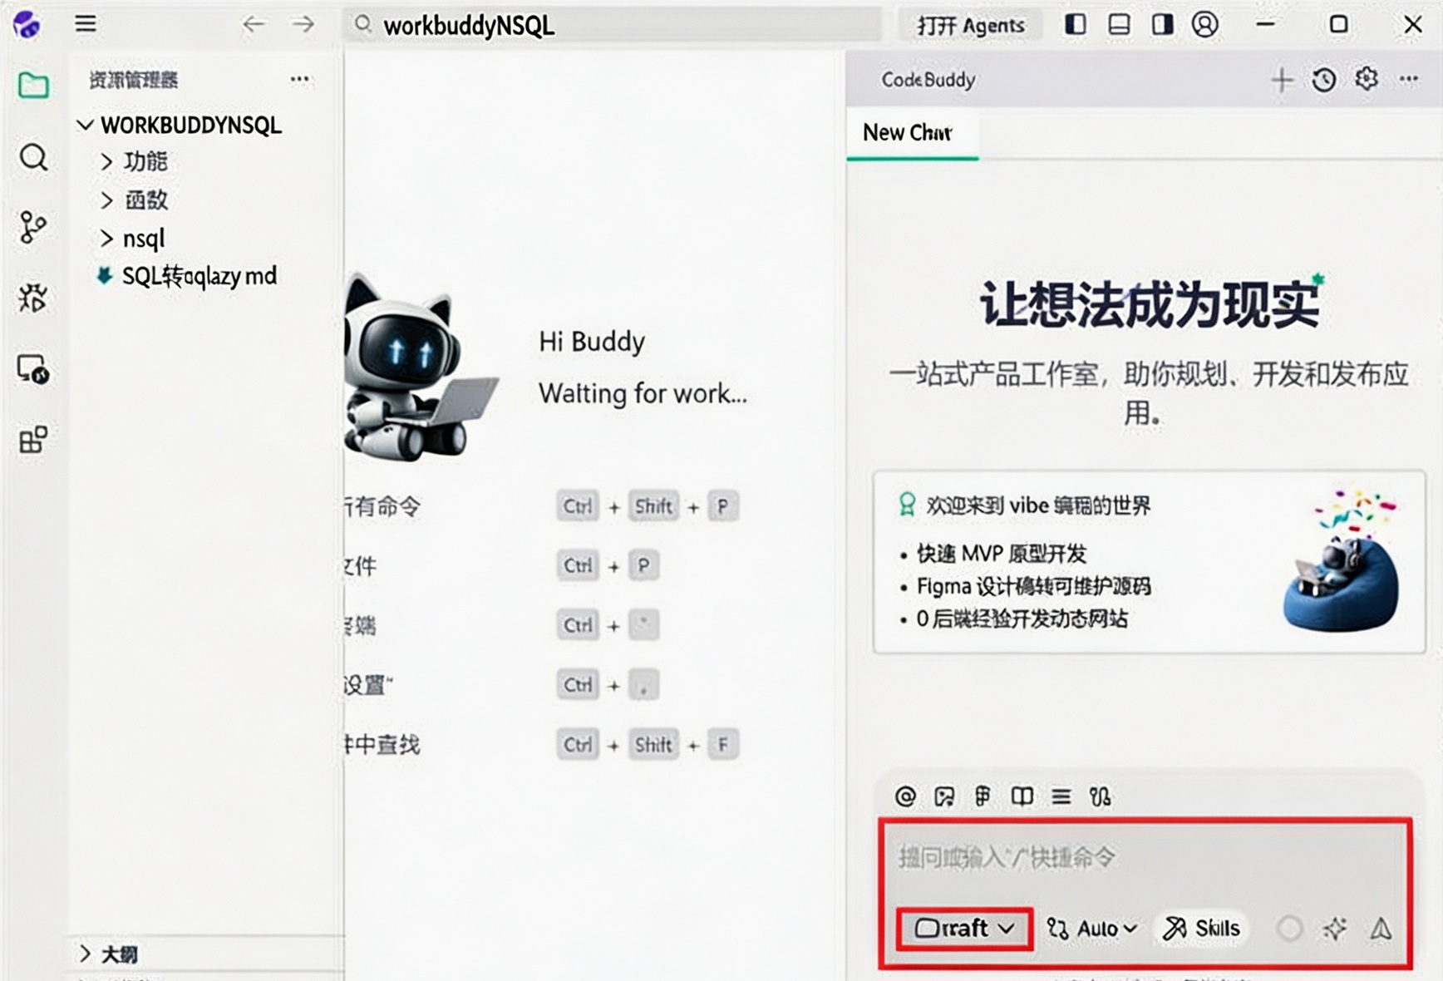Toggle the primary left sidebar
Viewport: 1443px width, 981px height.
click(1076, 24)
